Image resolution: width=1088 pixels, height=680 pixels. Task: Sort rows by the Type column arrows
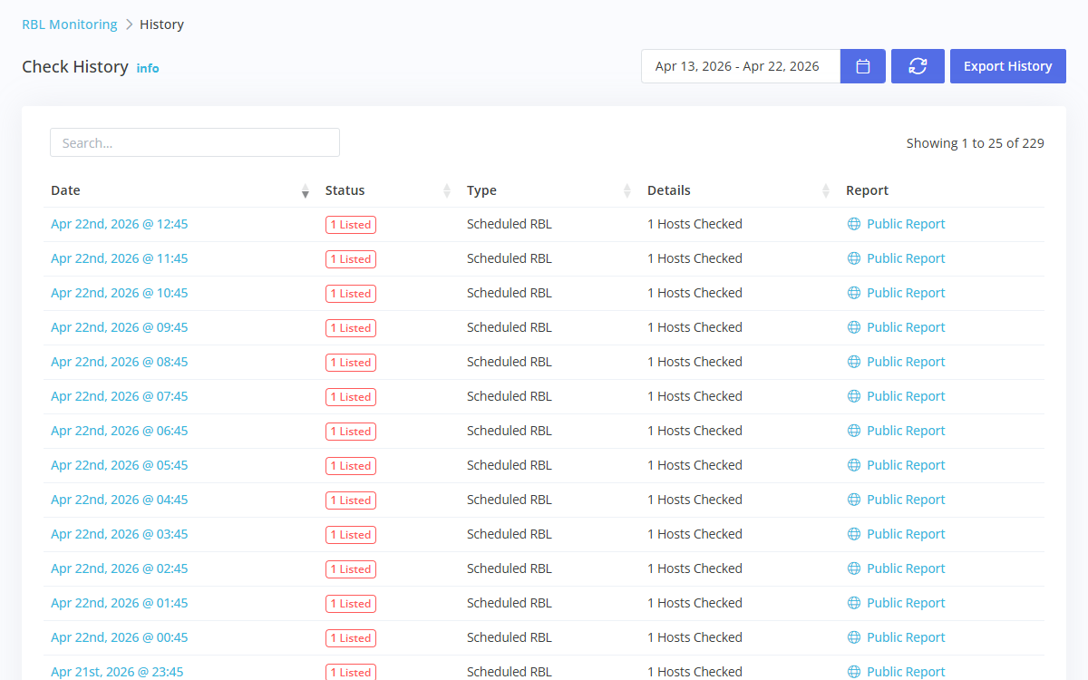click(x=627, y=191)
